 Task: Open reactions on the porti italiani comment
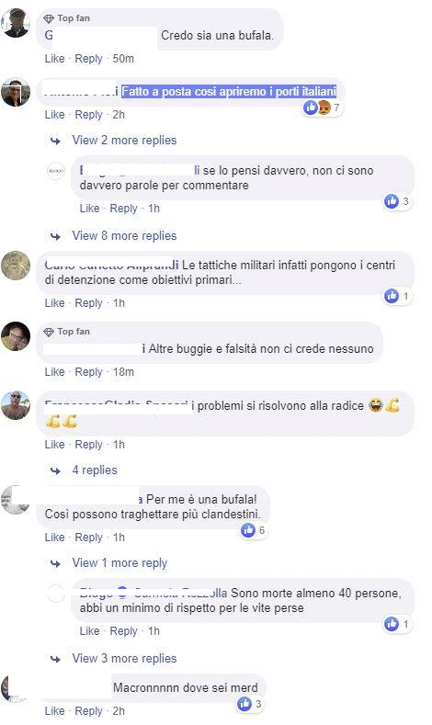(323, 108)
